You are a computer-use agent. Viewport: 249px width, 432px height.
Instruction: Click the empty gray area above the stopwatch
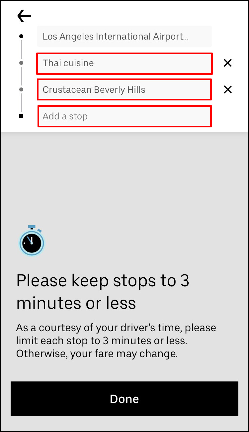coord(124,176)
